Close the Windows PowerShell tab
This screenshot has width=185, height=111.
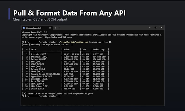pyautogui.click(x=50, y=28)
